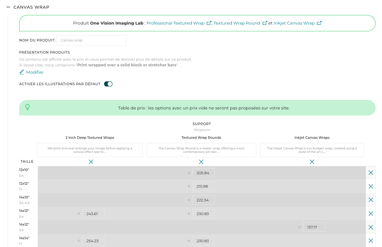Delete the 14x14" size row
382x247 pixels.
click(x=371, y=241)
